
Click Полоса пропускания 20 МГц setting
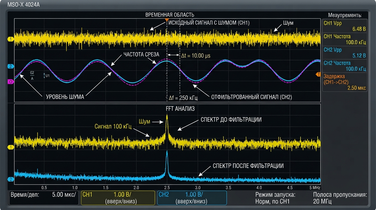click(340, 198)
